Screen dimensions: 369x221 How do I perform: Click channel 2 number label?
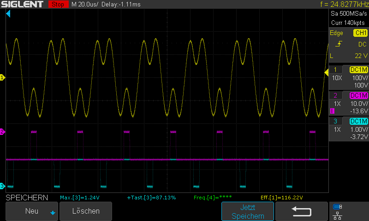tap(335, 96)
